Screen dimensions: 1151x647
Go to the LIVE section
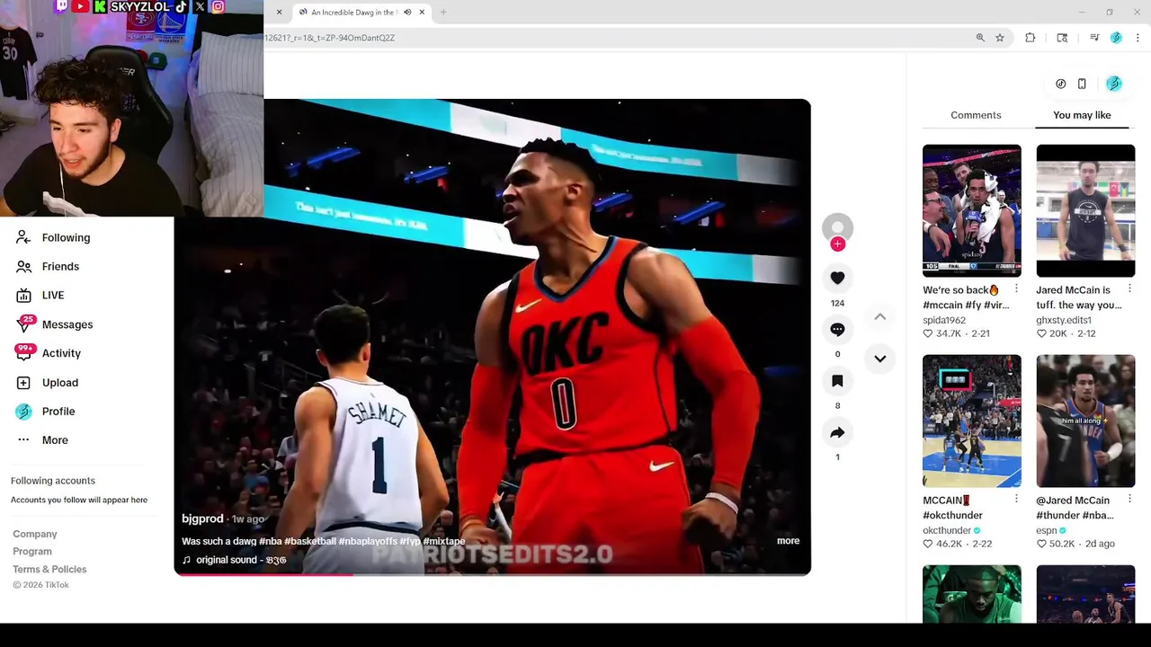52,295
